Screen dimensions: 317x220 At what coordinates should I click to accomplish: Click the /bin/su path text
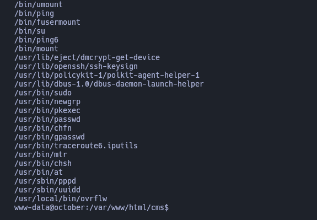[30, 31]
